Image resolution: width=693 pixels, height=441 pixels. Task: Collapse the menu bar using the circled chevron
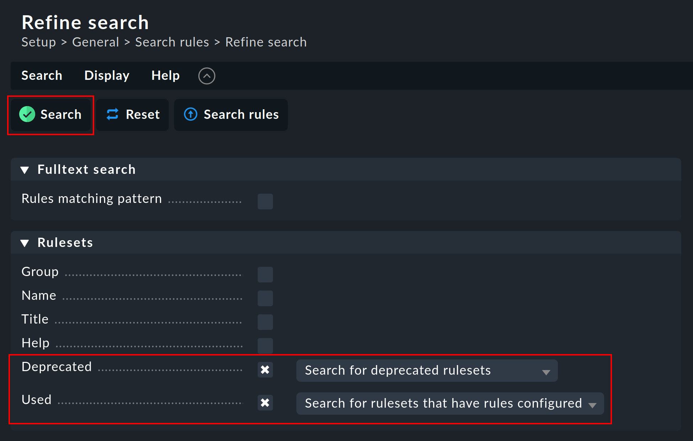207,76
